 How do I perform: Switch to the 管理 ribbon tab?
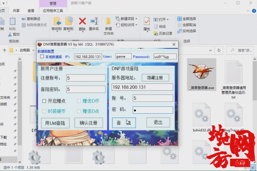coord(53,3)
